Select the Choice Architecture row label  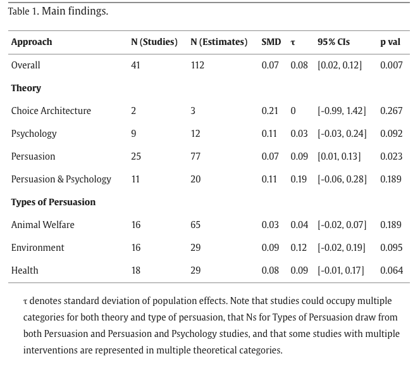51,111
